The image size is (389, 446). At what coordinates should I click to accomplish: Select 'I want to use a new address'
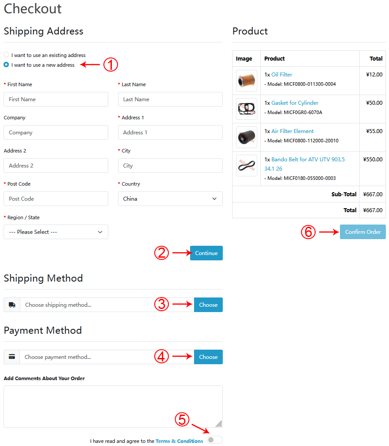pyautogui.click(x=5, y=65)
